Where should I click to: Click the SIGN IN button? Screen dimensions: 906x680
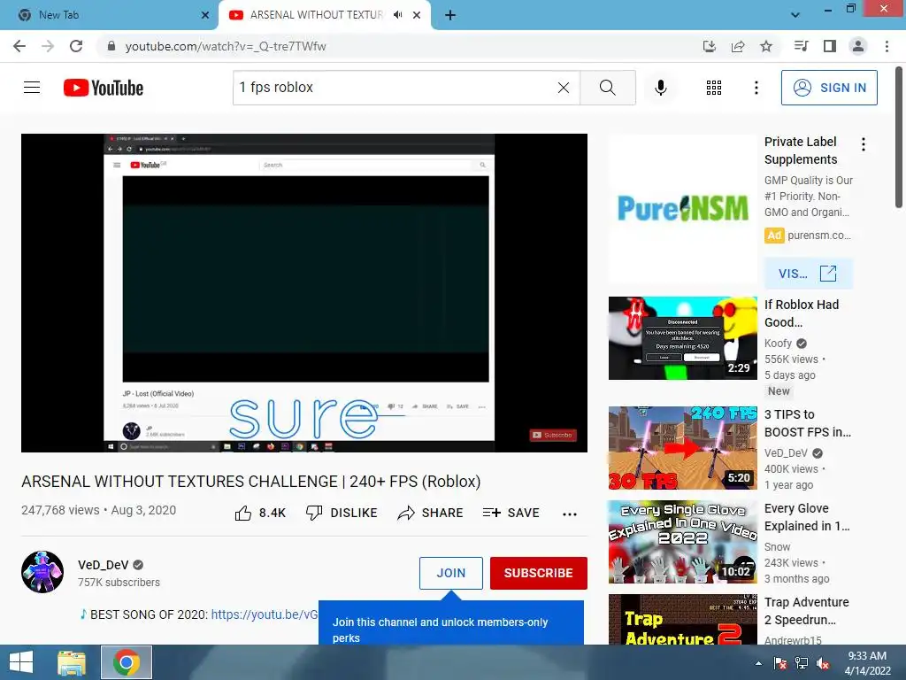828,88
